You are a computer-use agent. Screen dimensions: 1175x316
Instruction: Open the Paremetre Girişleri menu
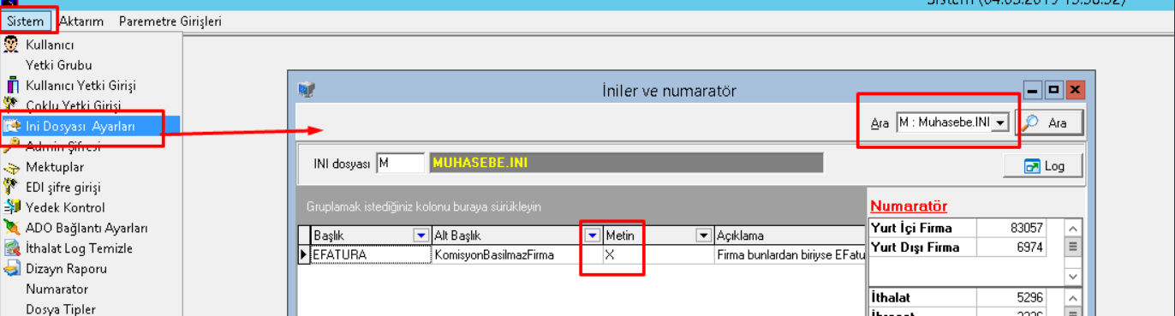170,21
